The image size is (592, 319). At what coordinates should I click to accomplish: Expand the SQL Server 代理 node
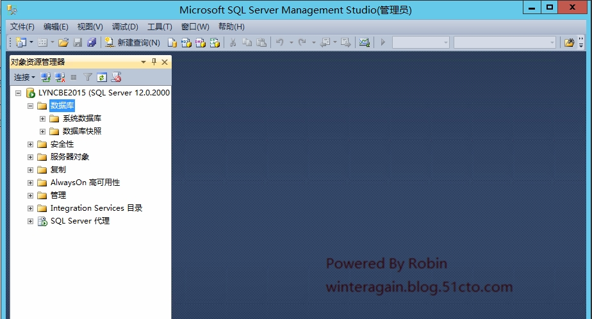(x=30, y=221)
